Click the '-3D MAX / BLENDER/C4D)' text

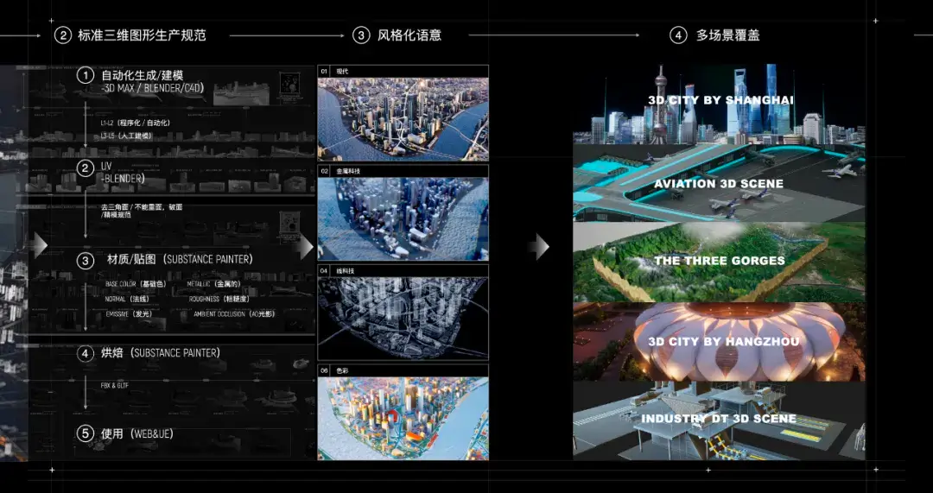tap(153, 88)
